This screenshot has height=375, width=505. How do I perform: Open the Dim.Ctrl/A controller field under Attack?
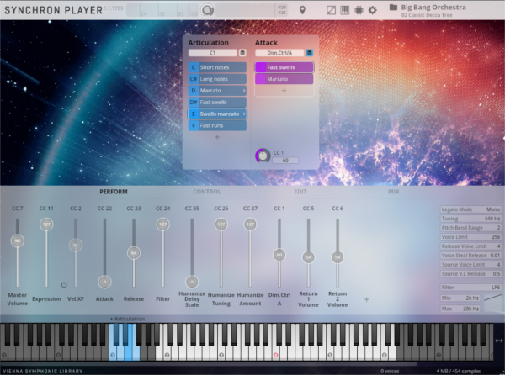279,53
